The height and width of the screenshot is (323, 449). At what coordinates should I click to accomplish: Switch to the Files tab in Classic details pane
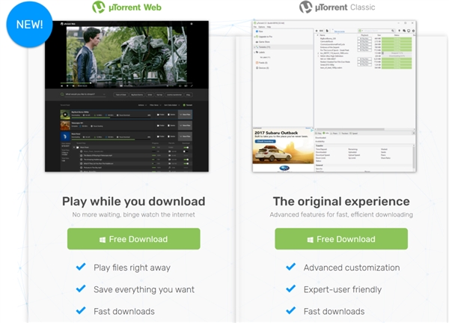point(318,133)
